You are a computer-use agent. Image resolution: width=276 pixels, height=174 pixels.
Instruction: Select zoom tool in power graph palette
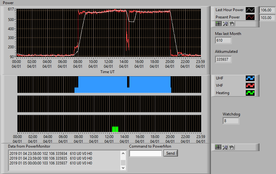tap(225, 24)
